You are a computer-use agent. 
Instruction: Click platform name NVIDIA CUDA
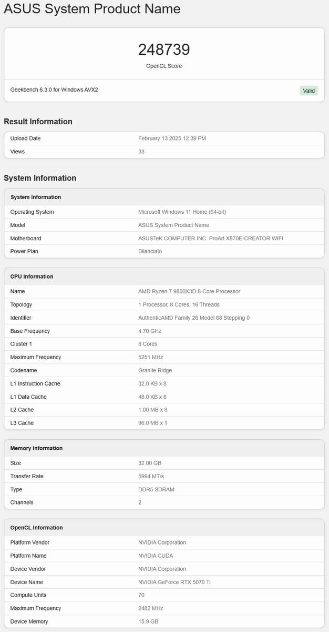pos(156,556)
